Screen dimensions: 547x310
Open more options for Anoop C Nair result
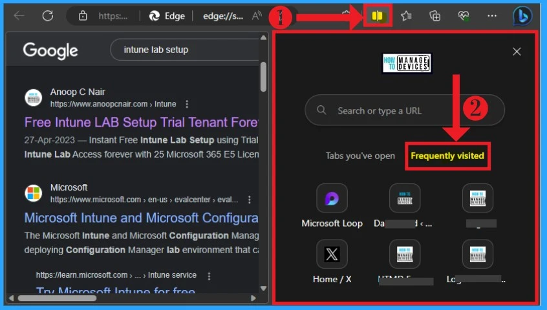click(187, 104)
